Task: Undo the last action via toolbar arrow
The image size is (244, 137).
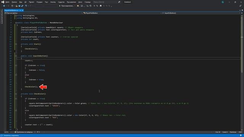Action: point(26,6)
